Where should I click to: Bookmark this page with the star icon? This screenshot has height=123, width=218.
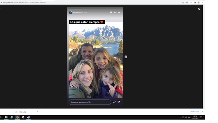pos(187,2)
